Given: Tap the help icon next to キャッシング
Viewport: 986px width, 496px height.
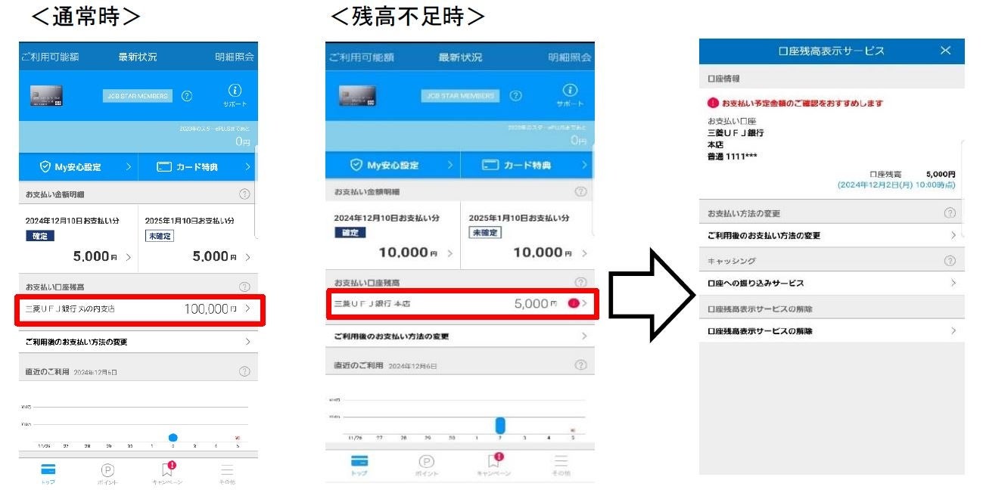Looking at the screenshot, I should (950, 261).
